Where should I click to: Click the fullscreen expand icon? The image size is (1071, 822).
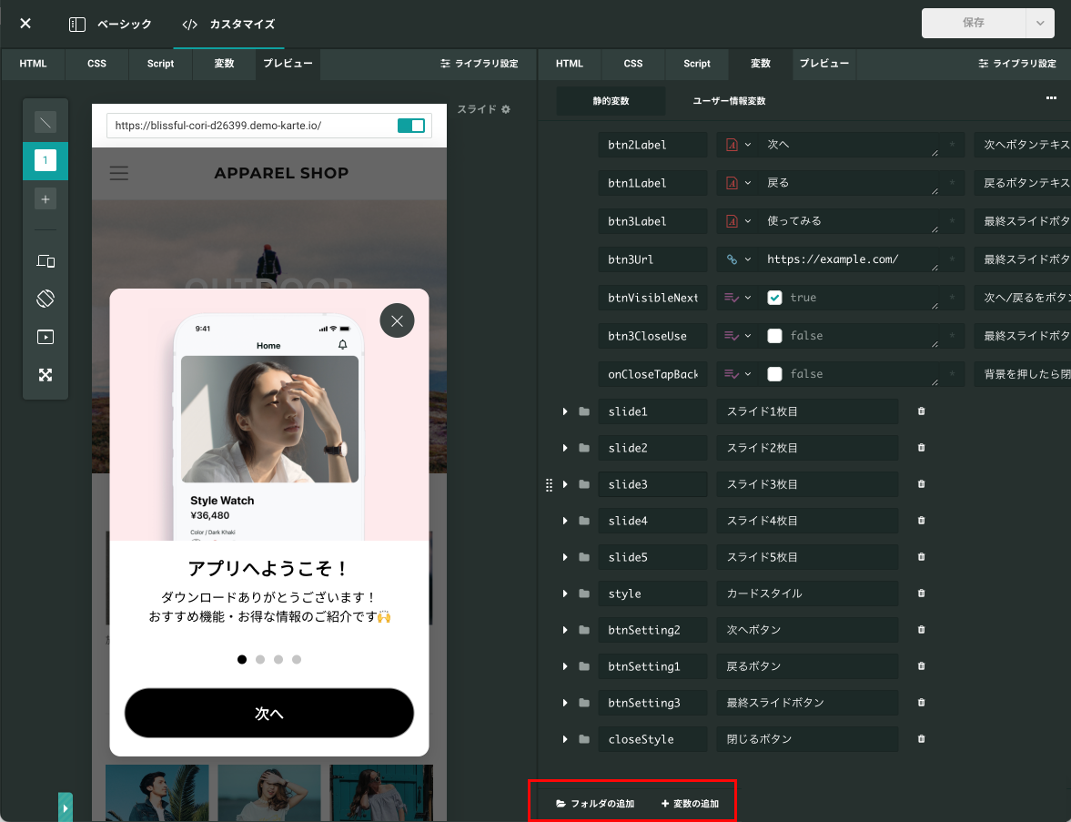pos(45,374)
